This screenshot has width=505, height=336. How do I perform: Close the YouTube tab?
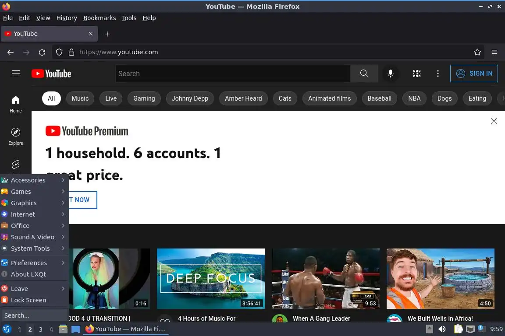point(90,34)
